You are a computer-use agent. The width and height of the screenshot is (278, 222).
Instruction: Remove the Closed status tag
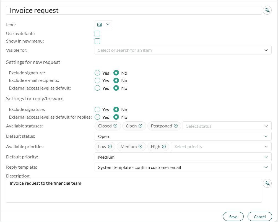pyautogui.click(x=115, y=126)
